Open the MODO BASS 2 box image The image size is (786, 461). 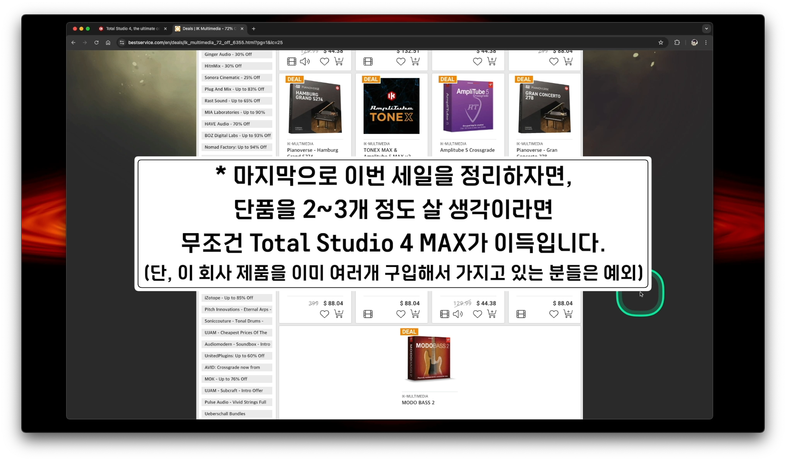click(x=429, y=359)
